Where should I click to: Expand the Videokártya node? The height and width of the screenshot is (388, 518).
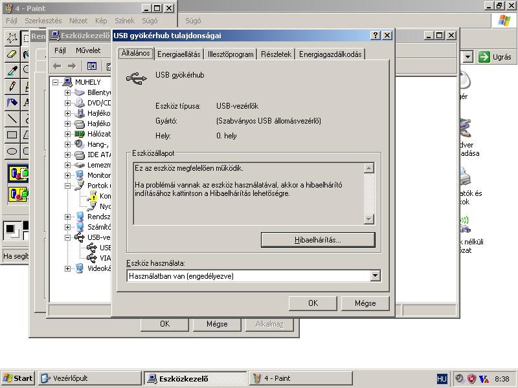click(x=68, y=268)
